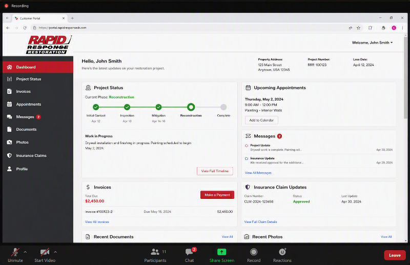Click the Inspection step checkmark

(x=127, y=107)
